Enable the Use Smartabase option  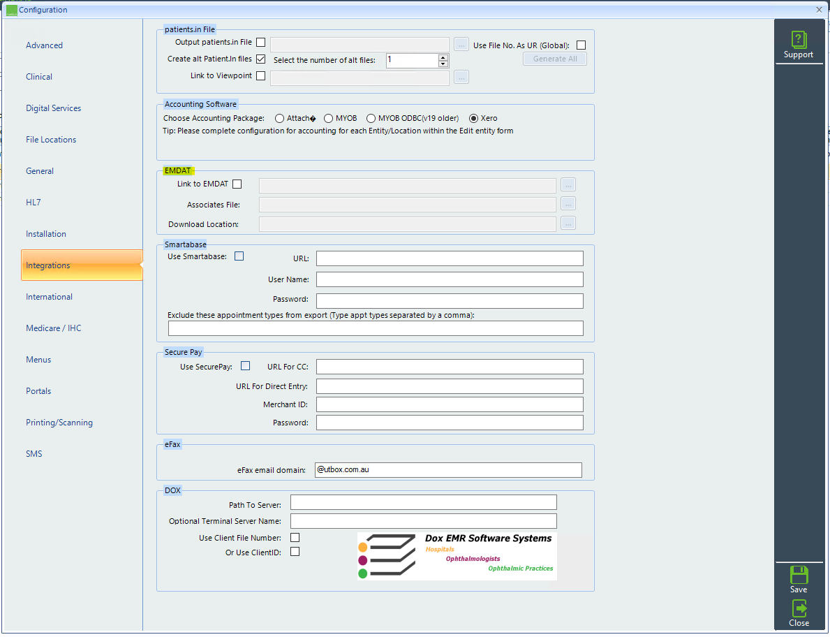[x=239, y=256]
